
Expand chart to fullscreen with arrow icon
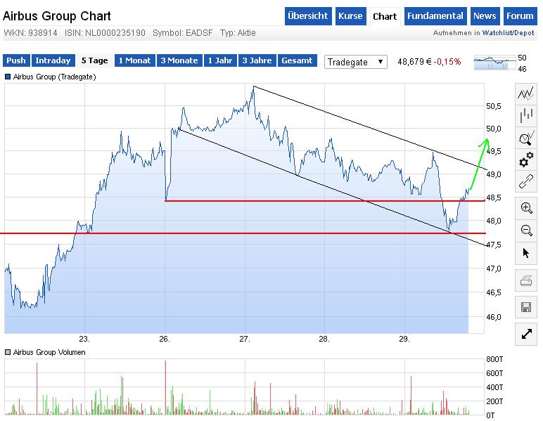coord(525,334)
